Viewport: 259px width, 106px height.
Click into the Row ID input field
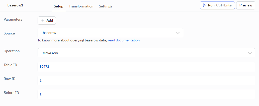pyautogui.click(x=146, y=81)
